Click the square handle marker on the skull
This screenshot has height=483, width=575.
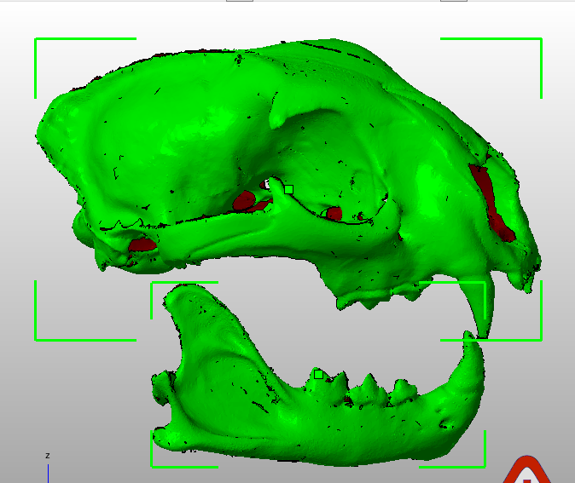(288, 189)
